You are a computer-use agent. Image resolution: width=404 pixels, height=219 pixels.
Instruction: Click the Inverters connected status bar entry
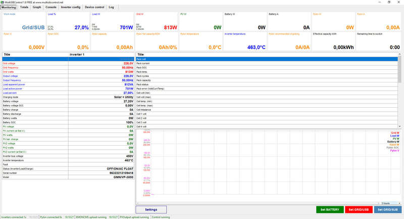(x=14, y=217)
